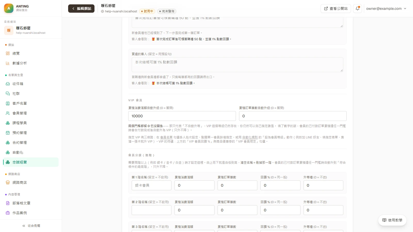Edit 第 2 階 回饋 % field
Image resolution: width=413 pixels, height=232 pixels.
pyautogui.click(x=280, y=210)
